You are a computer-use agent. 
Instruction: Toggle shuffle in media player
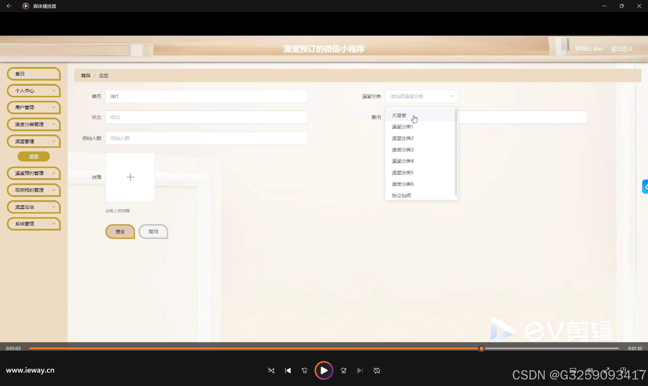[271, 370]
